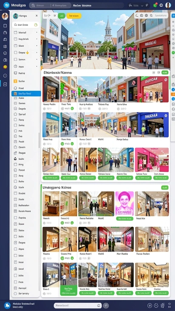
Task: Select the blue highlighted row in side panel
Action: pos(26,94)
